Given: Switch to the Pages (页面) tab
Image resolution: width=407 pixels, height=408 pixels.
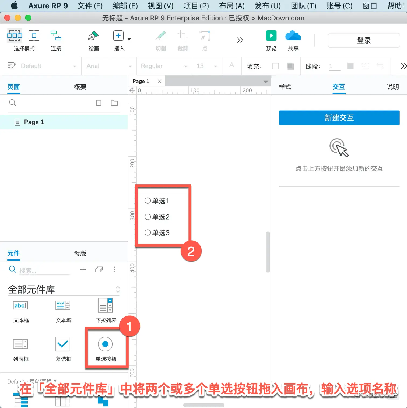Looking at the screenshot, I should point(14,87).
